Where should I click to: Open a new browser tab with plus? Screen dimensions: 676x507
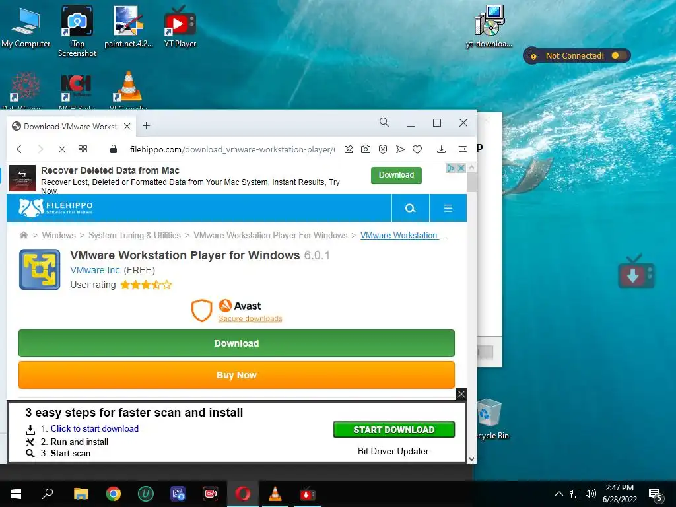pos(146,126)
